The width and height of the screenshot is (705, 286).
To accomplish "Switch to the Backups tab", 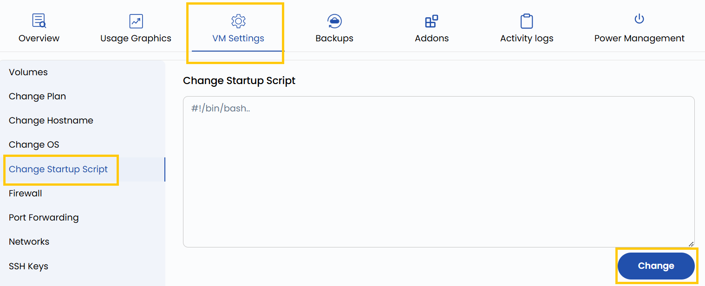I will click(x=334, y=38).
